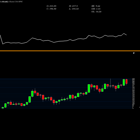140x140 pixels.
Task: Select the close value 'C: 196.80'
Action: pyautogui.click(x=52, y=9)
